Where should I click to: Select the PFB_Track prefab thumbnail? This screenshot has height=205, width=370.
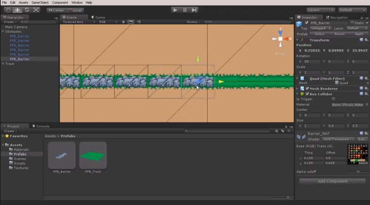click(93, 155)
